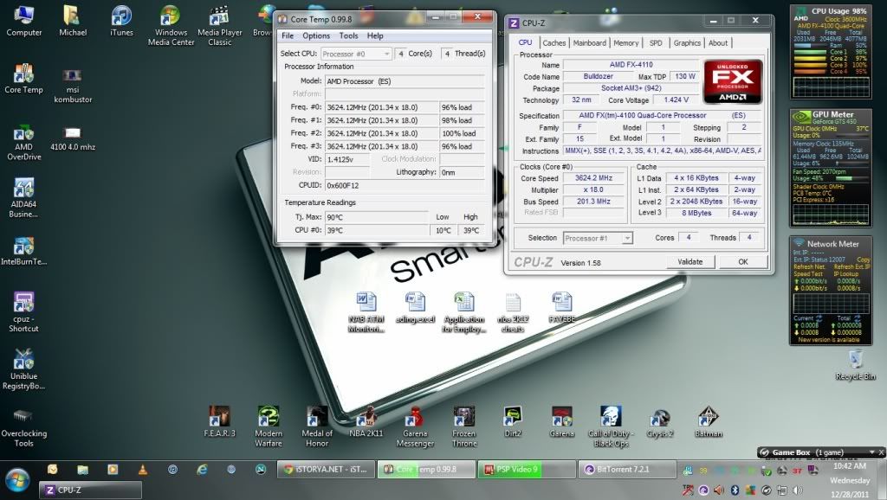
Task: Open the cpuz - Shortcut icon
Action: (x=23, y=312)
